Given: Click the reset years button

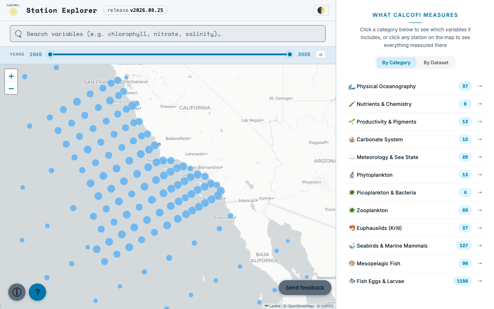Looking at the screenshot, I should click(320, 54).
